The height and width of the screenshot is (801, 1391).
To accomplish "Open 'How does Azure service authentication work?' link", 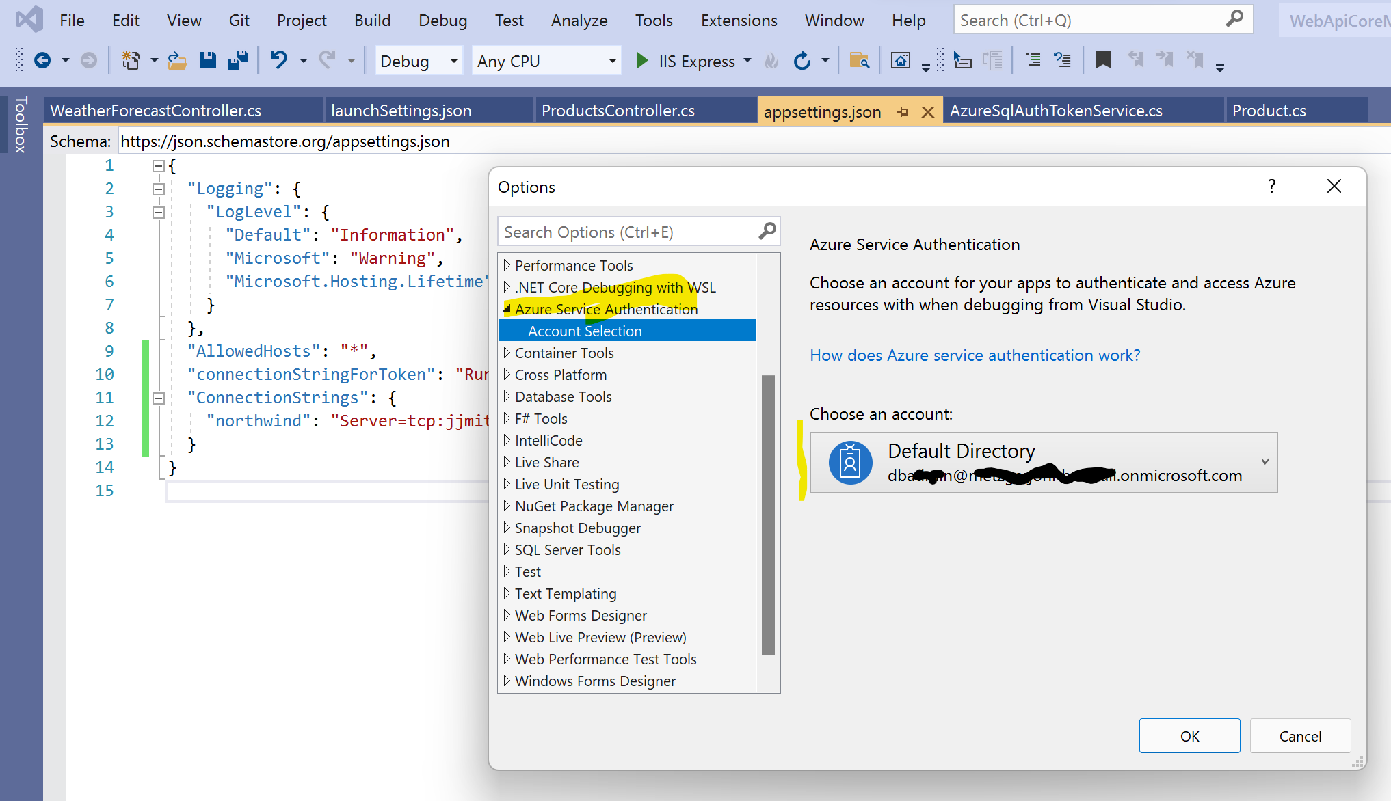I will tap(975, 355).
